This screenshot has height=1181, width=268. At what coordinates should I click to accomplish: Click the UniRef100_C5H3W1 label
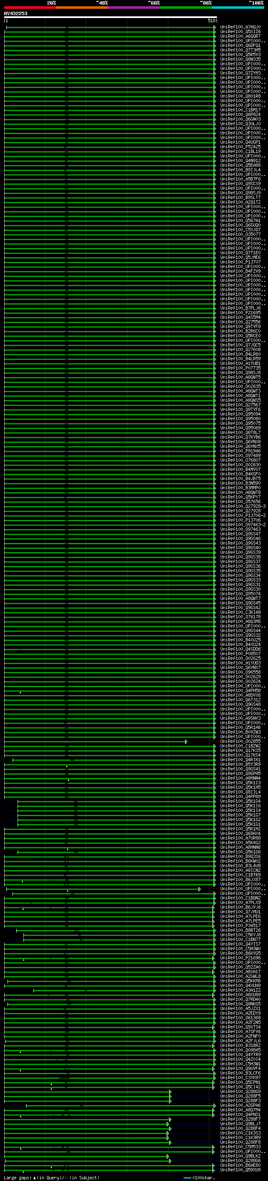click(240, 1064)
